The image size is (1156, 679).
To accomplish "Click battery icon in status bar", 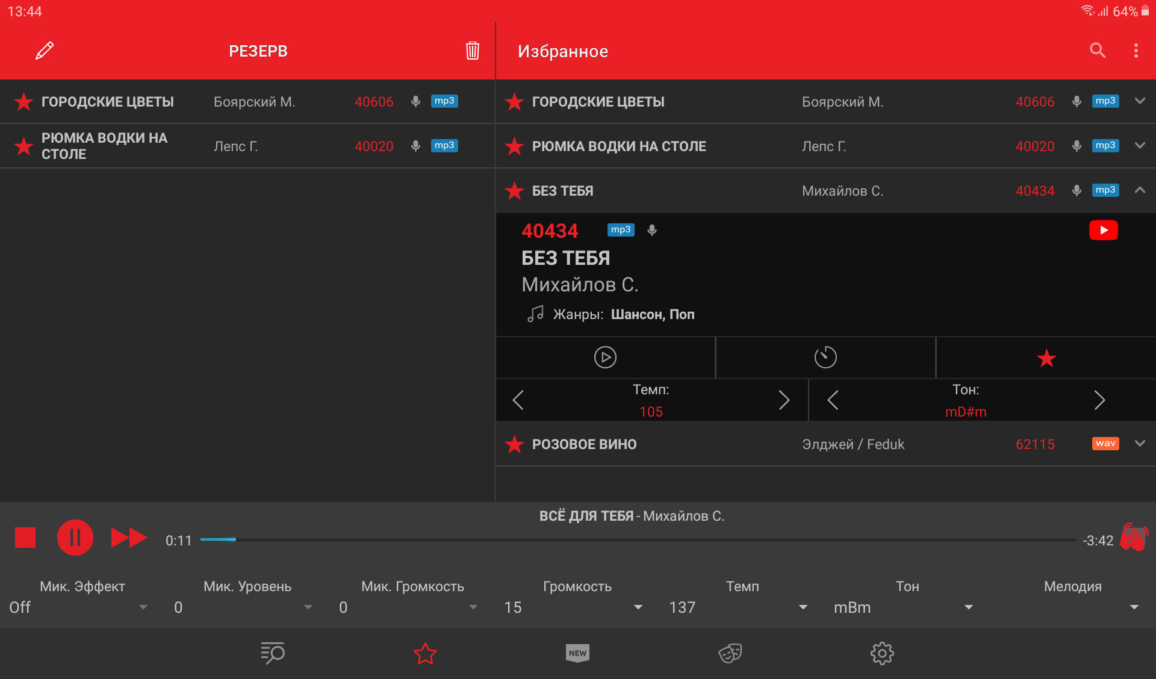I will 1145,11.
